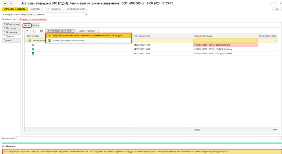Click the GTIN, вложенный column header
Image resolution: width=282 pixels, height=154 pixels.
[163, 36]
